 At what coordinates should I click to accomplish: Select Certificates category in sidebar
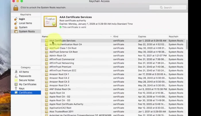pyautogui.click(x=26, y=93)
